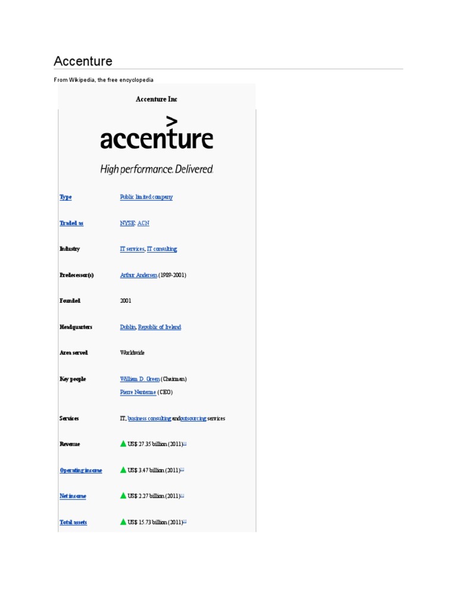The image size is (457, 609).
Task: Open the Republic of Ireland link
Action: 159,327
